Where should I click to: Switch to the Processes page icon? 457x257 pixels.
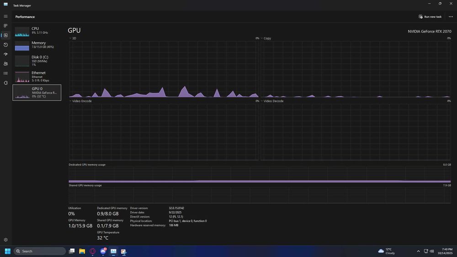[x=5, y=26]
